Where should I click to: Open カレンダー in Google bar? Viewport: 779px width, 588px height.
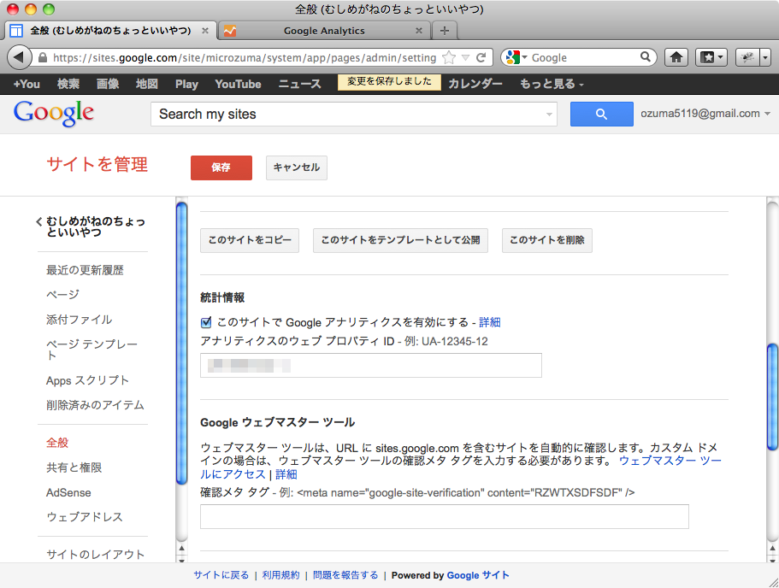[x=475, y=84]
